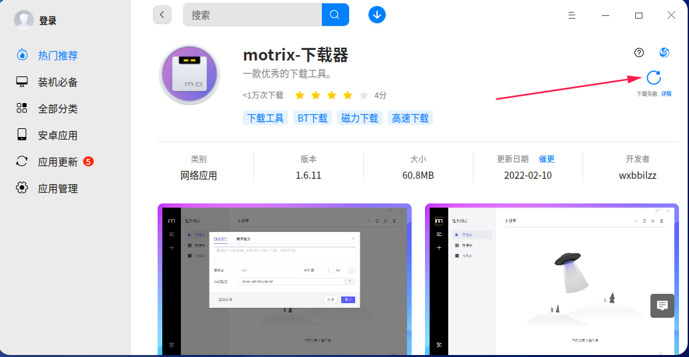The image size is (689, 357).
Task: Open the second screenshot with UFO illustration
Action: click(552, 279)
